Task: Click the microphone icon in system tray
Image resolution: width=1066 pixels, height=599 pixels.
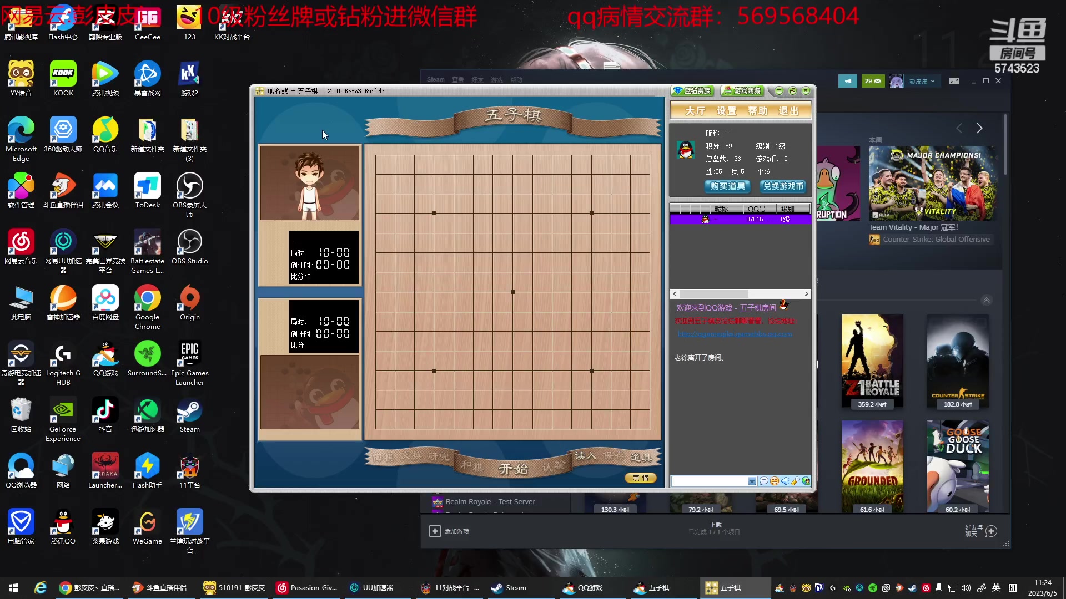Action: point(939,588)
